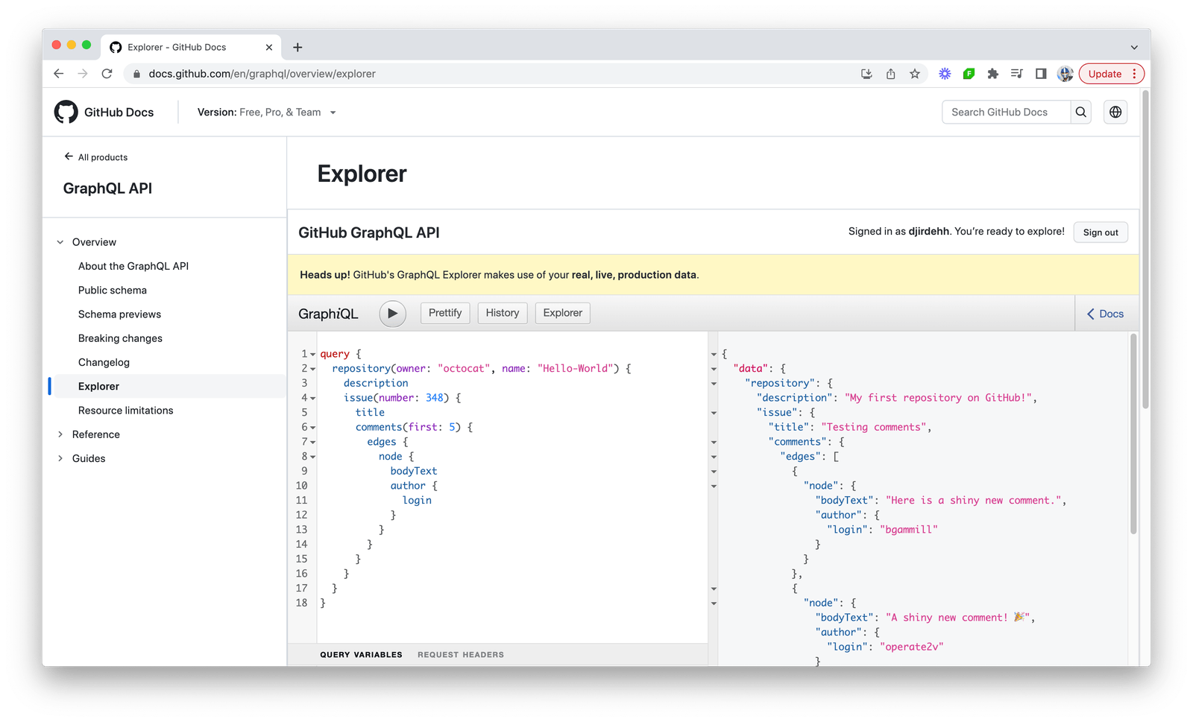Open the media control queue icon
The image size is (1193, 722).
coord(1016,74)
